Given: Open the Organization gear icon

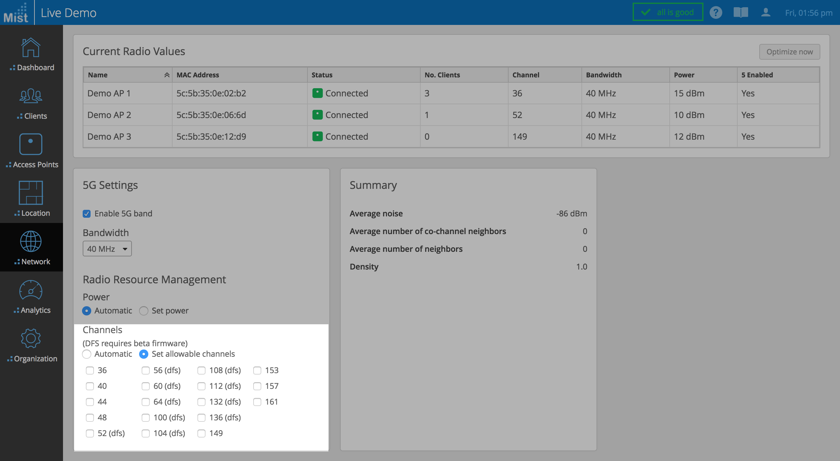Looking at the screenshot, I should pyautogui.click(x=31, y=338).
